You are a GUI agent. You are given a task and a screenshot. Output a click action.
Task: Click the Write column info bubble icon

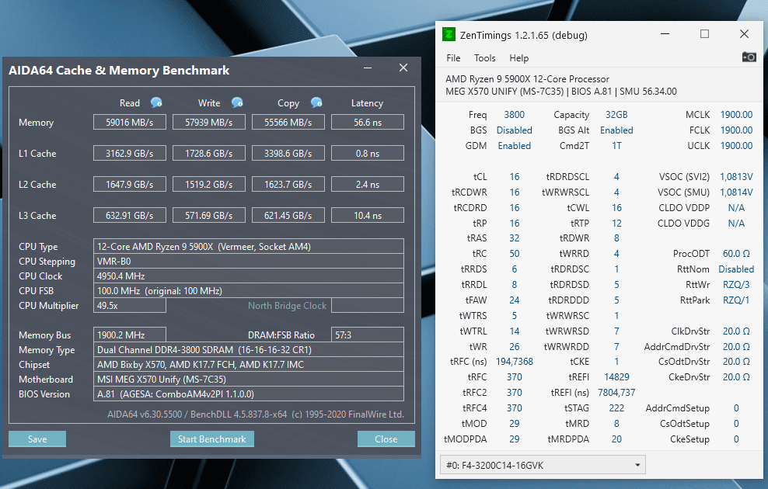pyautogui.click(x=237, y=102)
